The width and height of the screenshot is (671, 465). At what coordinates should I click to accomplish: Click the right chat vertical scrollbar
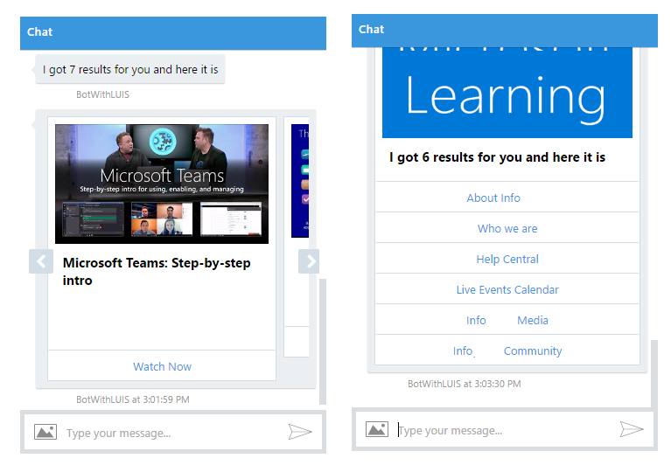click(x=654, y=374)
